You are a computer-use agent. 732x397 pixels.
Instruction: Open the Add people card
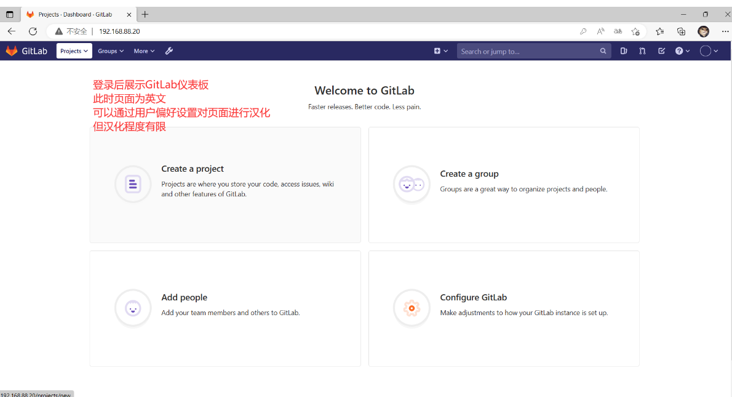click(x=225, y=308)
